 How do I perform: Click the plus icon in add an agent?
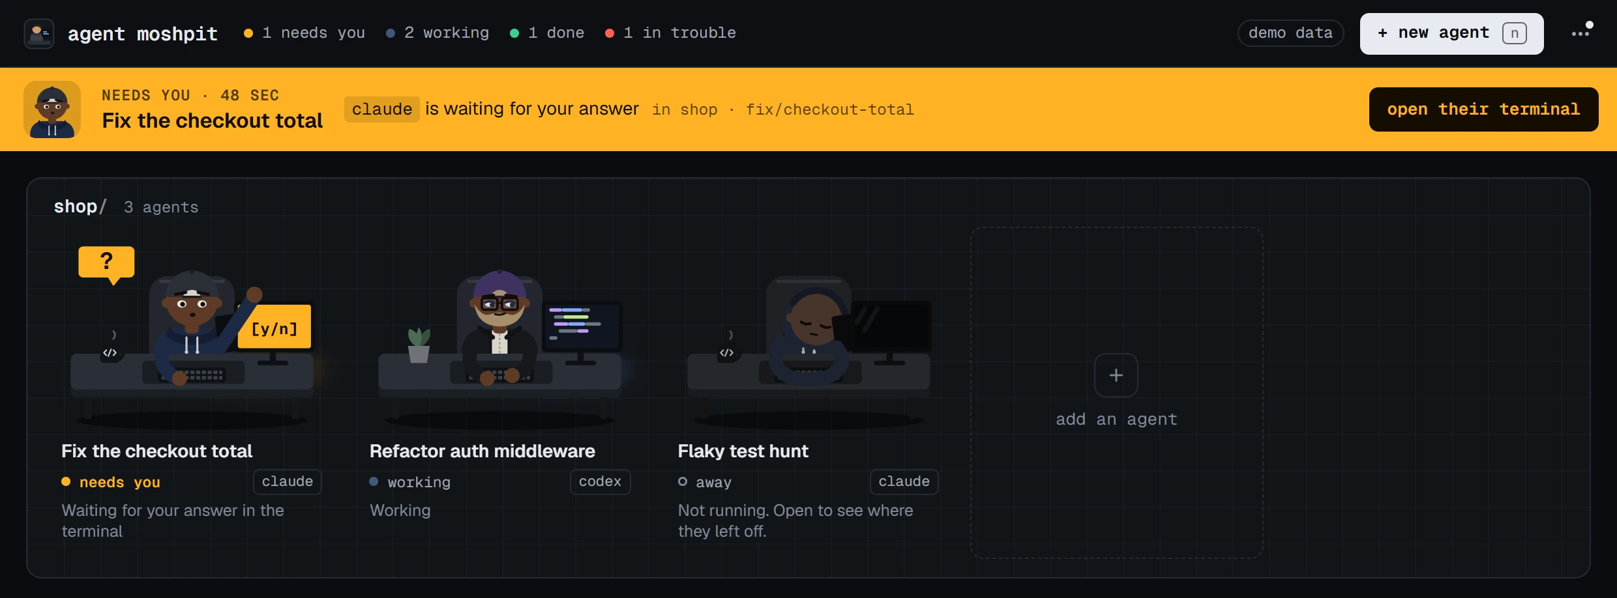(x=1116, y=375)
